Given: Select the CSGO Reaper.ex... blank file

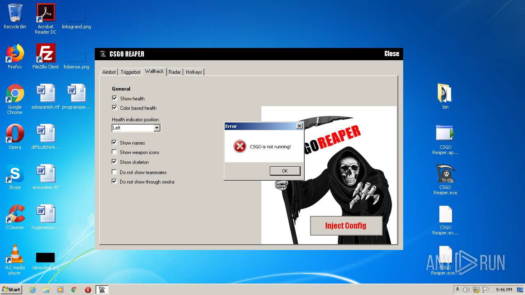Looking at the screenshot, I should 445,220.
